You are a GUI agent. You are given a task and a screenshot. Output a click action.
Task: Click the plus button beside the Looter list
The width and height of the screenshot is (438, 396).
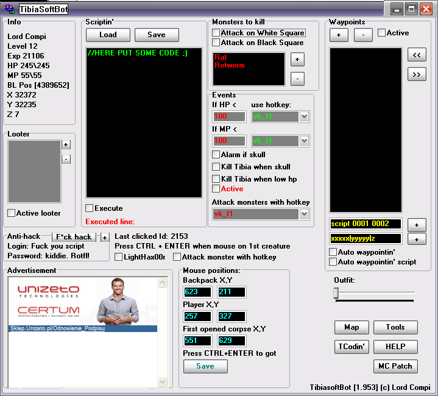click(66, 144)
